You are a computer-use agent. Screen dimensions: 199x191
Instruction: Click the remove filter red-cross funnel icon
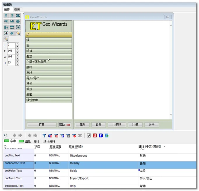pyautogui.click(x=74, y=136)
